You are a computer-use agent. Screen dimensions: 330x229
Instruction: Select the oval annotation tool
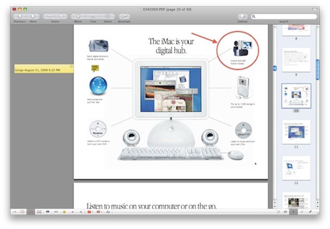click(22, 212)
